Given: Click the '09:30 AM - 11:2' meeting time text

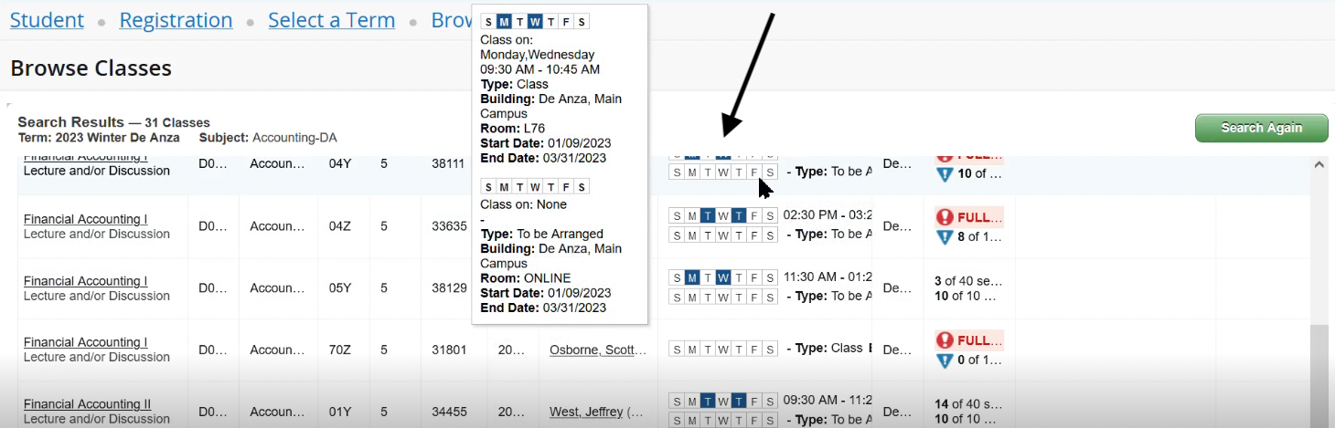Looking at the screenshot, I should 828,400.
